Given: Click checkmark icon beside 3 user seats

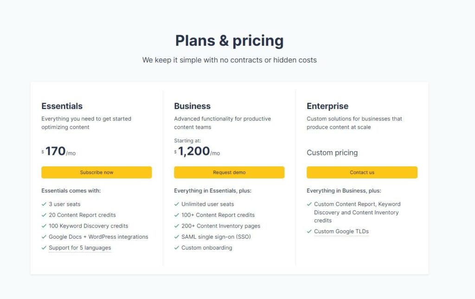Looking at the screenshot, I should (x=44, y=204).
